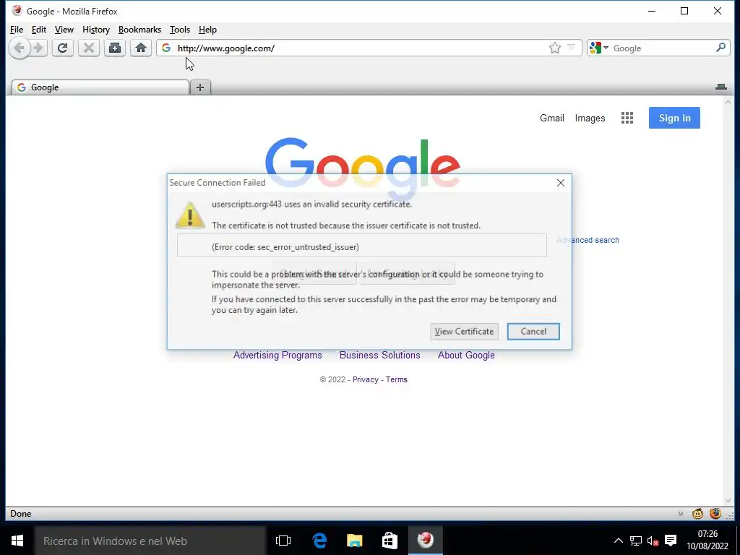Open the Privacy link

(x=365, y=379)
